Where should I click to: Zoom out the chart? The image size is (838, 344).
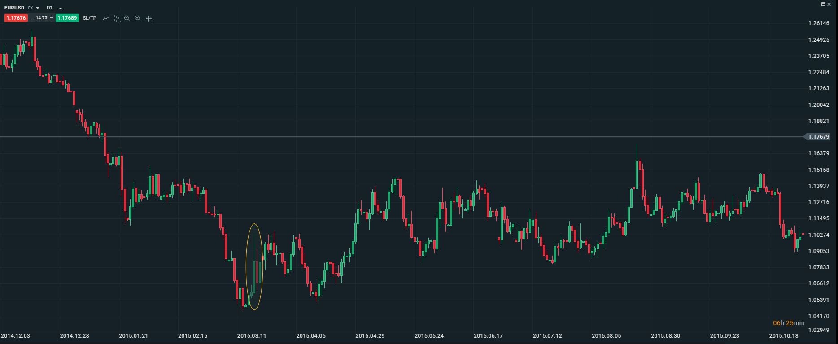point(127,18)
